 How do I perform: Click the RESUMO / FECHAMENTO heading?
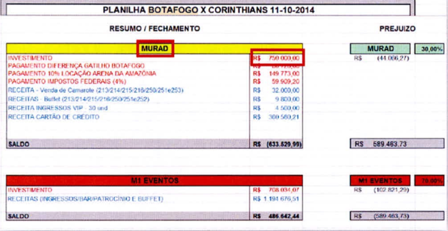(x=155, y=29)
